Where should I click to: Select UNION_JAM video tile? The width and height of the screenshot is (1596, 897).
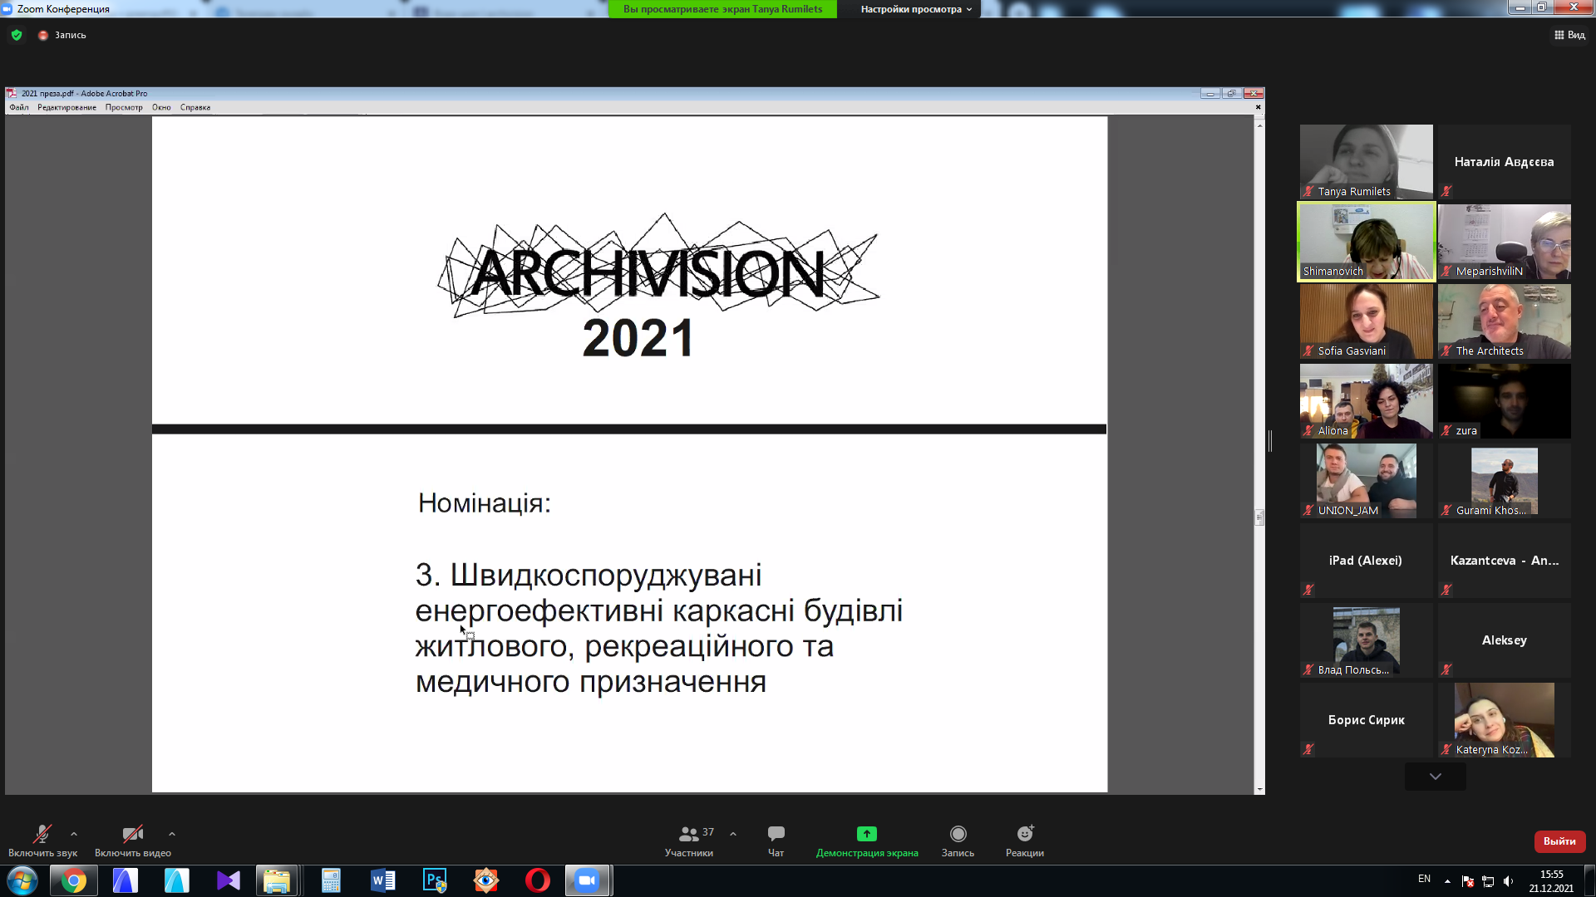[x=1367, y=481]
